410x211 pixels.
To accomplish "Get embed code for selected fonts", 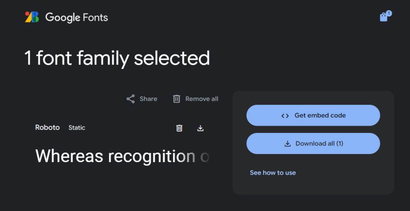I will click(x=313, y=115).
